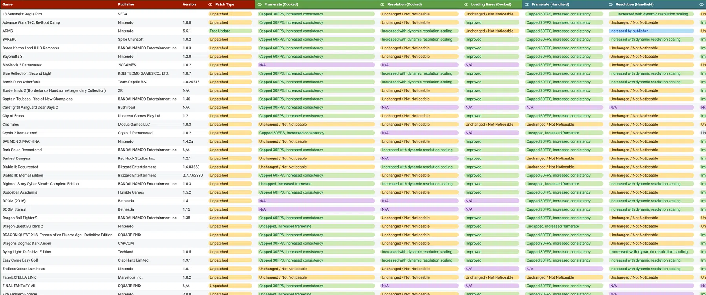The height and width of the screenshot is (295, 706).
Task: Open Endless Ocean Luminous handheld framerate N/A chip
Action: pos(564,269)
